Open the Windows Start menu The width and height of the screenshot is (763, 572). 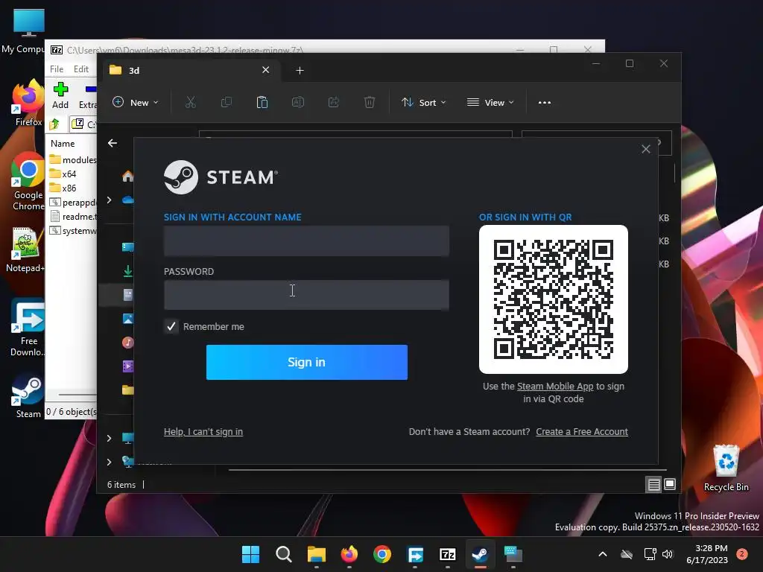[250, 554]
